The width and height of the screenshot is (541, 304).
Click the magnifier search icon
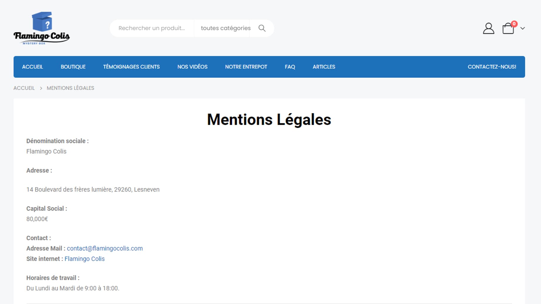(262, 28)
